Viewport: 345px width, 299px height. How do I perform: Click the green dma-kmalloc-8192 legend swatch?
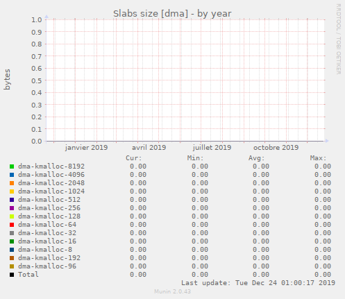(12, 166)
